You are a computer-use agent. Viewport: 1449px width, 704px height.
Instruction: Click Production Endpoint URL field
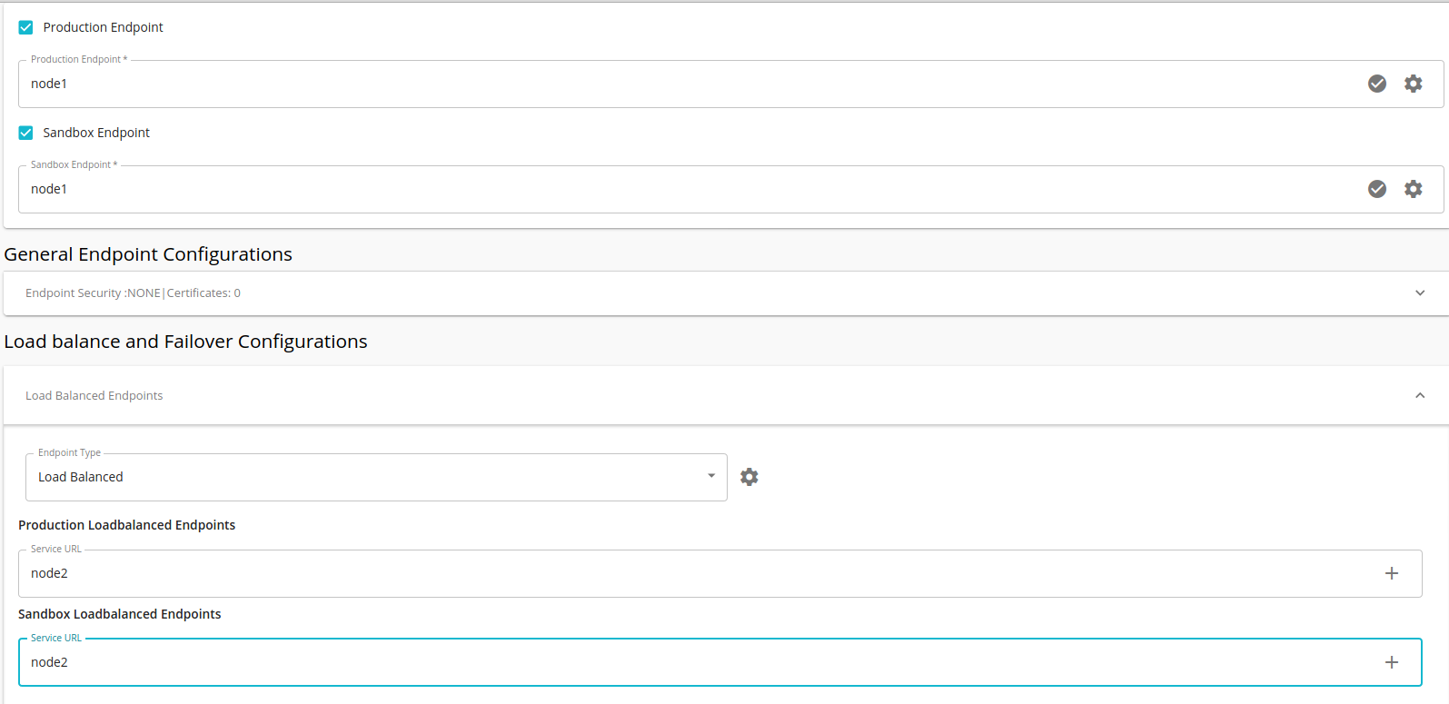click(x=636, y=84)
